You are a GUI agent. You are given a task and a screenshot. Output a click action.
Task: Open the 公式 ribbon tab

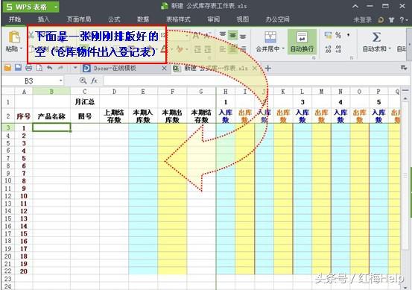(114, 19)
